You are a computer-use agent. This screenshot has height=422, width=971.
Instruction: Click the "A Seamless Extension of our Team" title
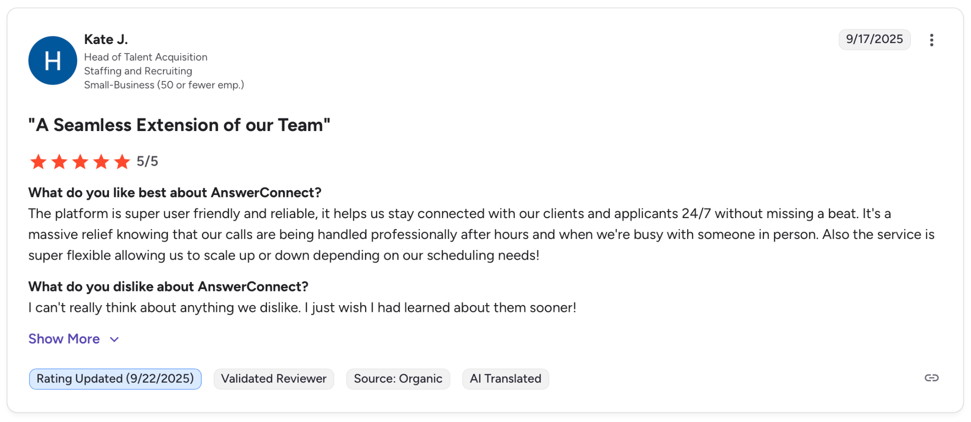[179, 125]
